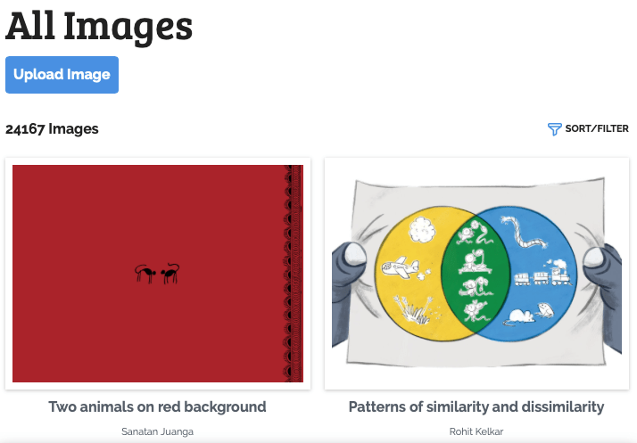Open 'Patterns of similarity and dissimilarity' title link
This screenshot has height=443, width=637.
pyautogui.click(x=476, y=406)
